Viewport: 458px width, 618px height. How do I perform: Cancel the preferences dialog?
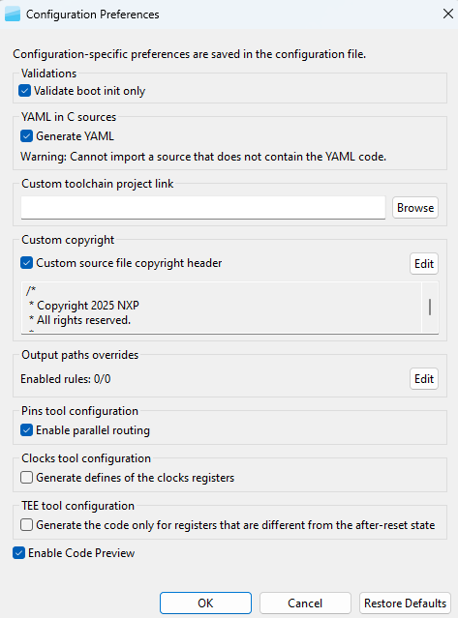(305, 603)
